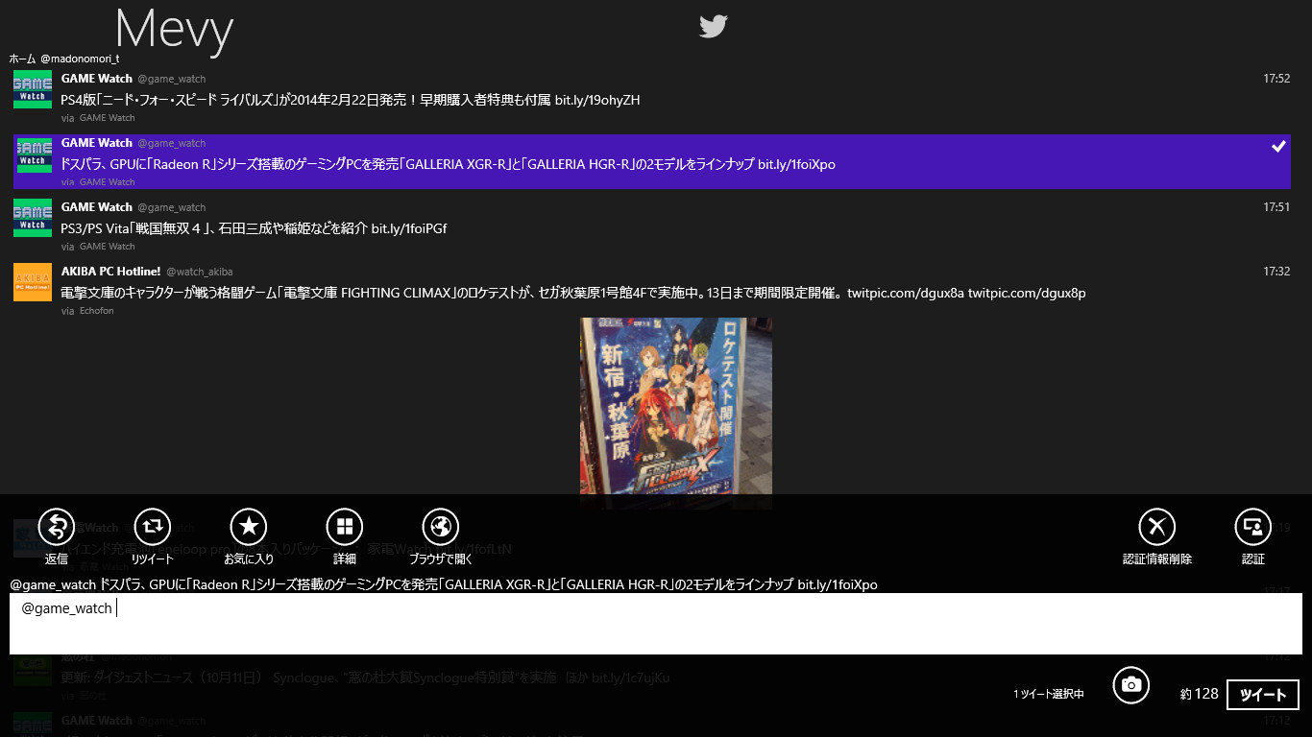Screen dimensions: 1312x737
Task: Click the @madonomori_t account label
Action: point(80,58)
